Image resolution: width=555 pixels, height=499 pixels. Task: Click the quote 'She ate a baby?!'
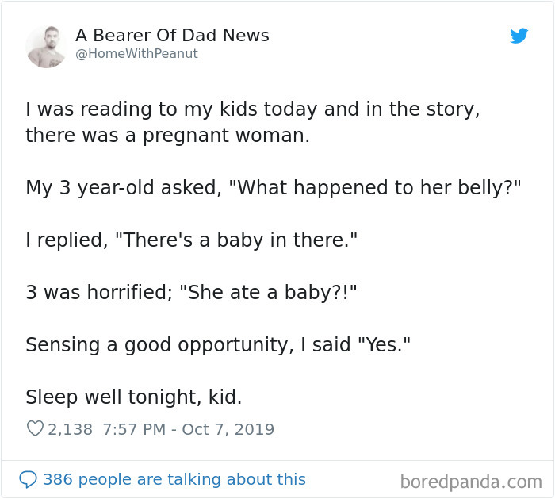[x=268, y=292]
